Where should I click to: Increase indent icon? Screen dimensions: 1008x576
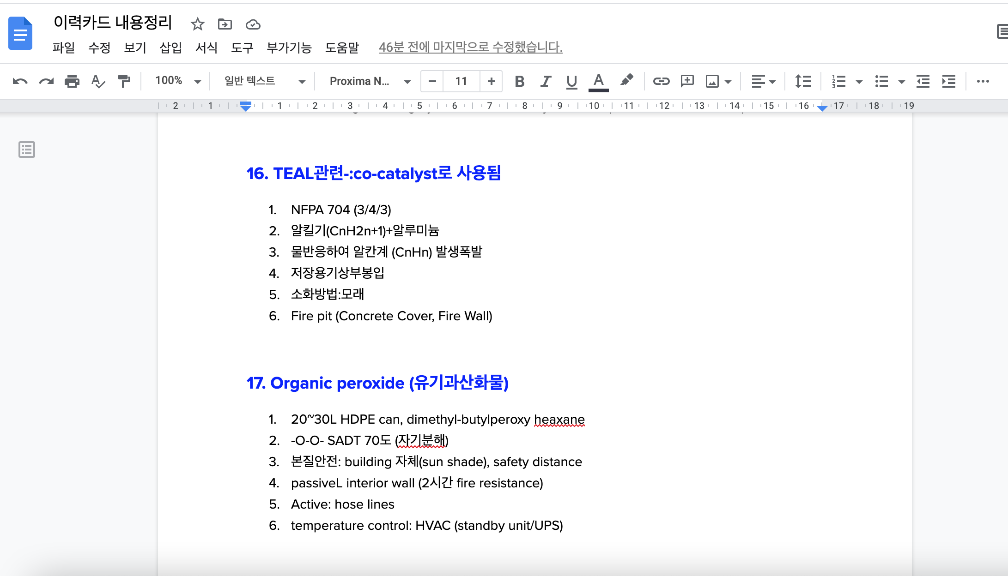pyautogui.click(x=948, y=81)
